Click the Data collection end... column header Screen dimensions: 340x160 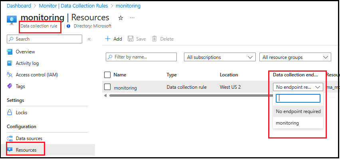295,75
